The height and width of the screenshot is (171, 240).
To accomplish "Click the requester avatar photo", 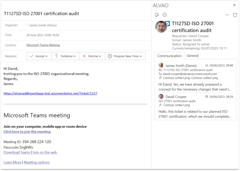I will click(x=161, y=27).
